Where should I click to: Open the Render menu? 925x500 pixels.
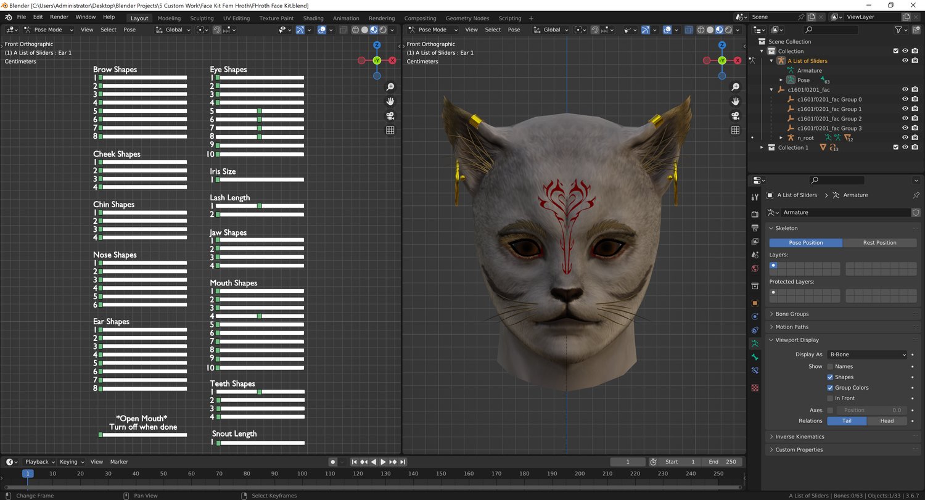(x=59, y=17)
